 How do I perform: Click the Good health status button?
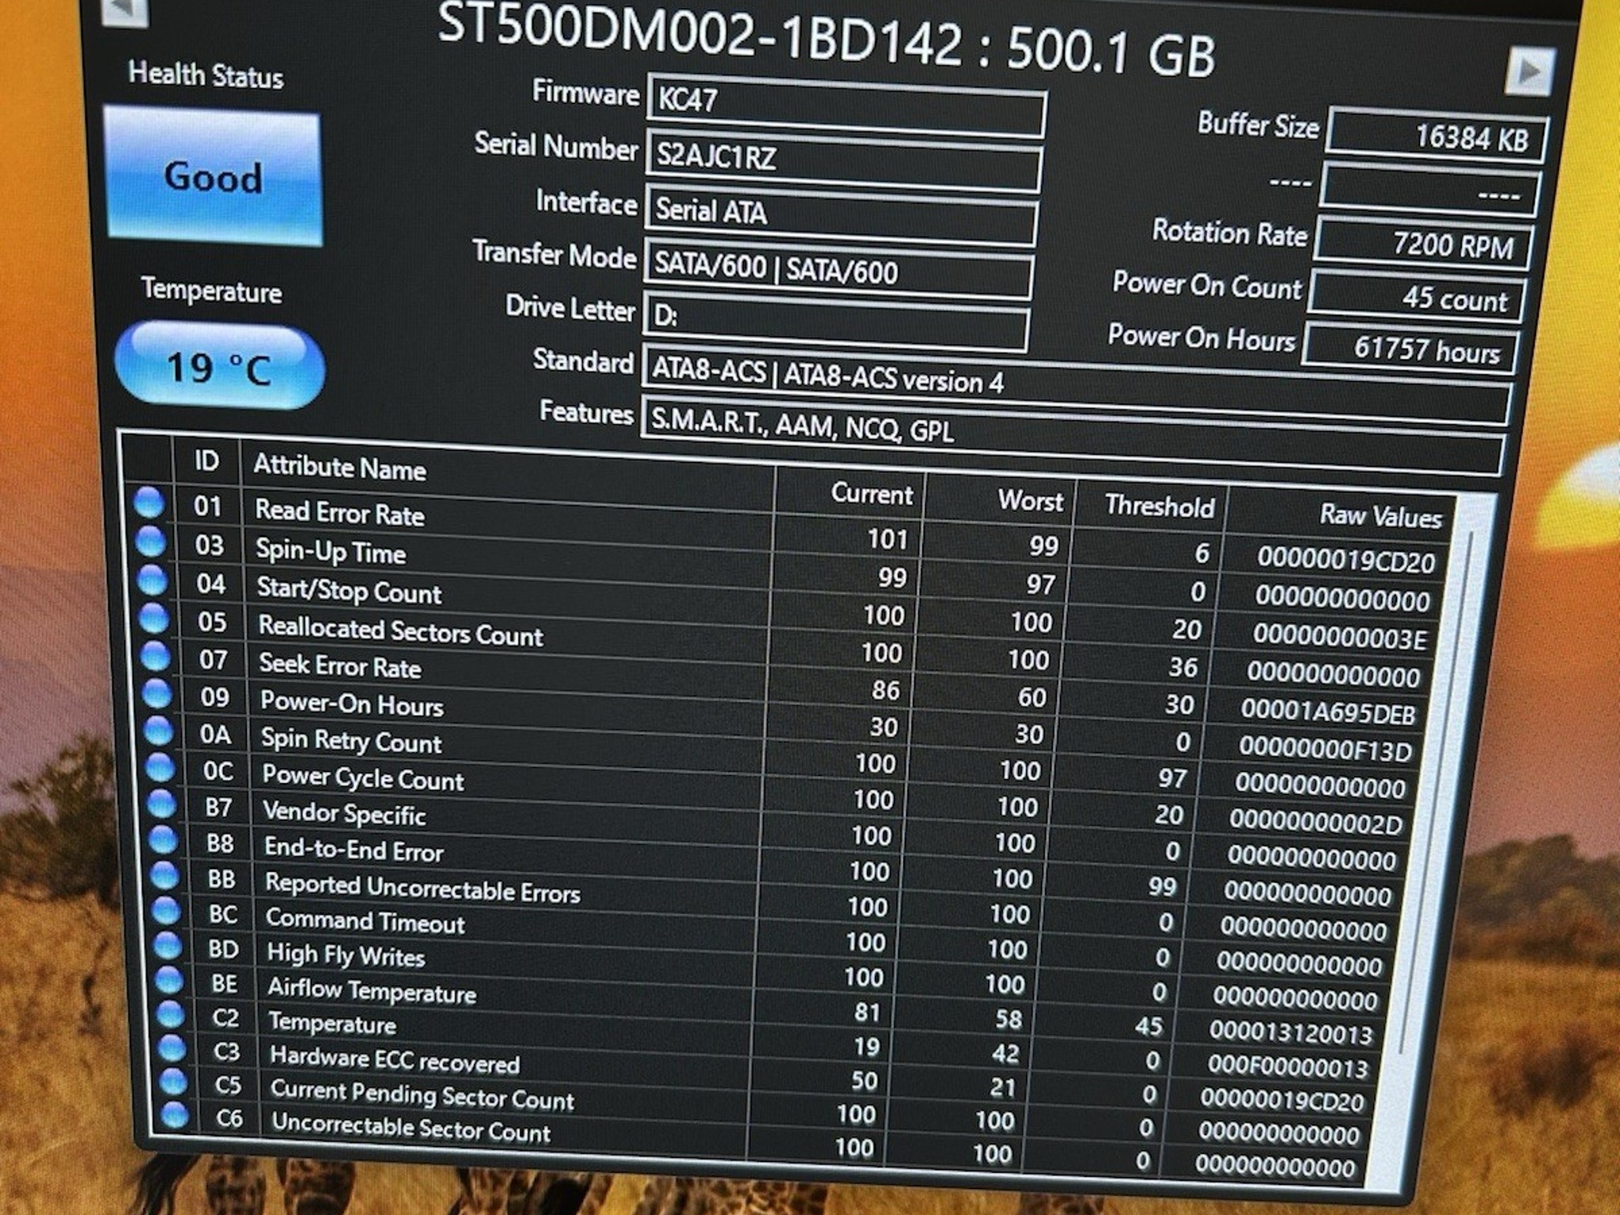213,176
